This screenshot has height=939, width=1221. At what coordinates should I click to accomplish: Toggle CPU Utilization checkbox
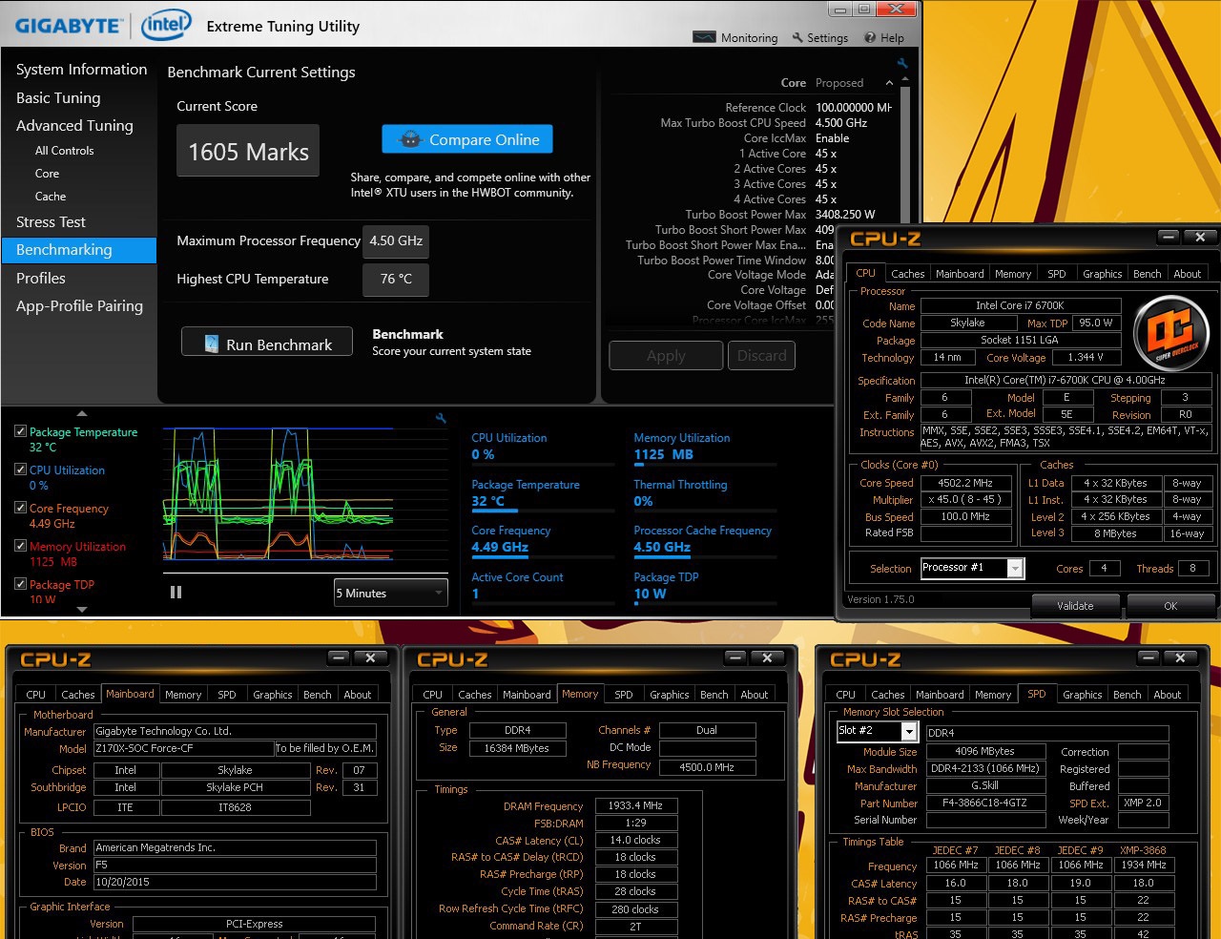coord(20,469)
